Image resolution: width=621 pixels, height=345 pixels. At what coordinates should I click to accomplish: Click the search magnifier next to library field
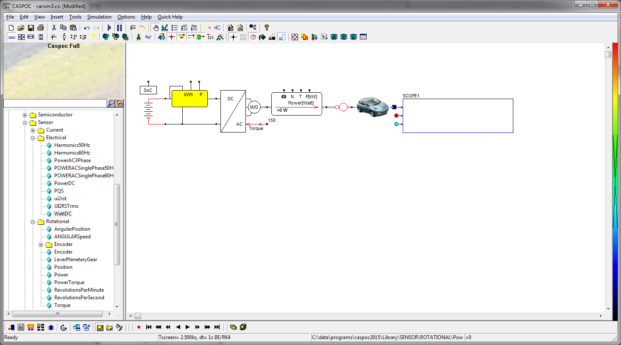click(111, 103)
